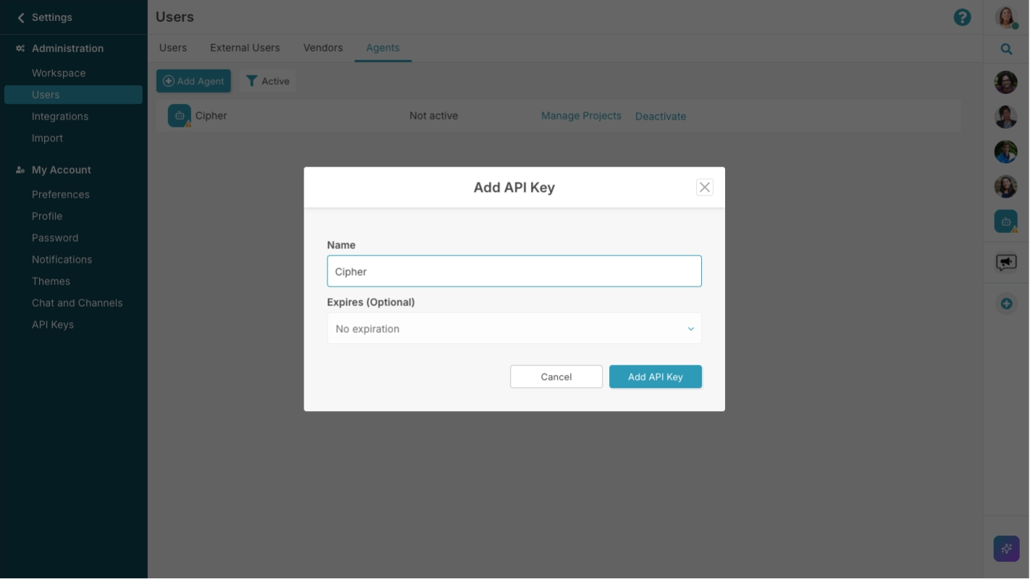Click the Add API Key button
Image resolution: width=1030 pixels, height=579 pixels.
656,376
